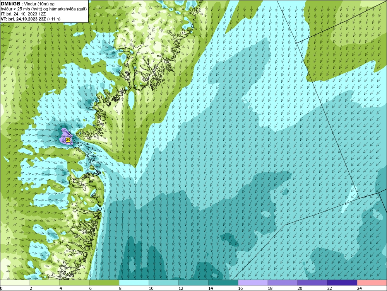
Task: Click the 14–16 m/s dark teal legend swatch
Action: [223, 282]
